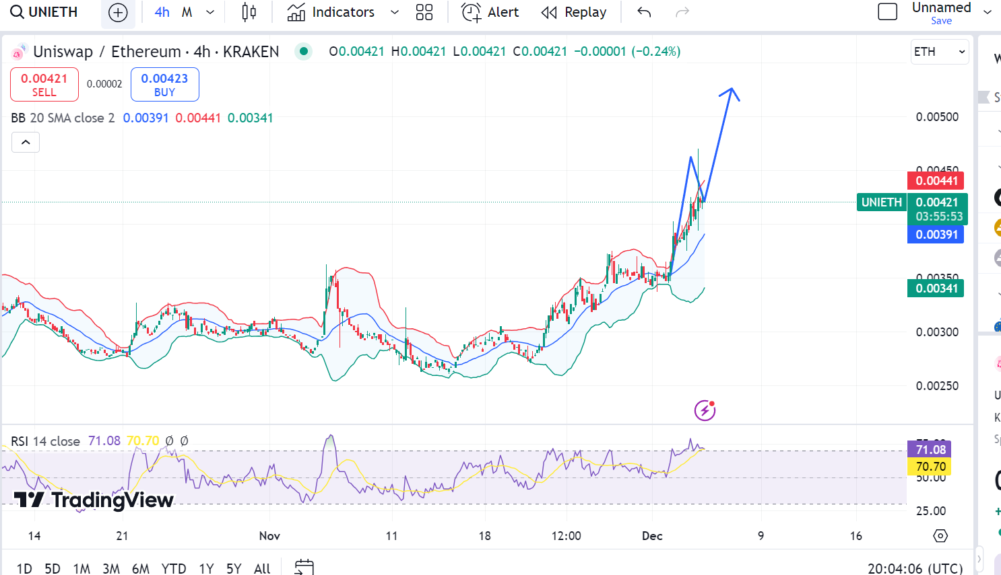Switch to the 3M date range
This screenshot has height=575, width=1001.
pyautogui.click(x=111, y=568)
